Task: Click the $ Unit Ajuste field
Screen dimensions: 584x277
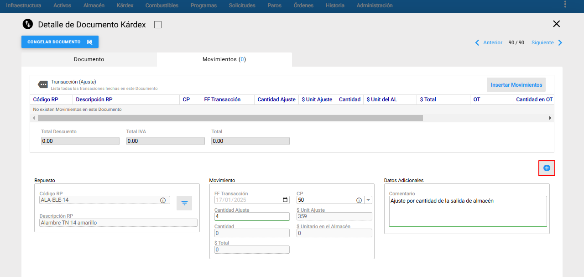Action: [x=334, y=216]
